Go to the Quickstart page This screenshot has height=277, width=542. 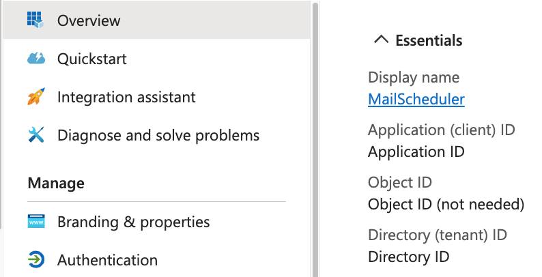pos(91,59)
